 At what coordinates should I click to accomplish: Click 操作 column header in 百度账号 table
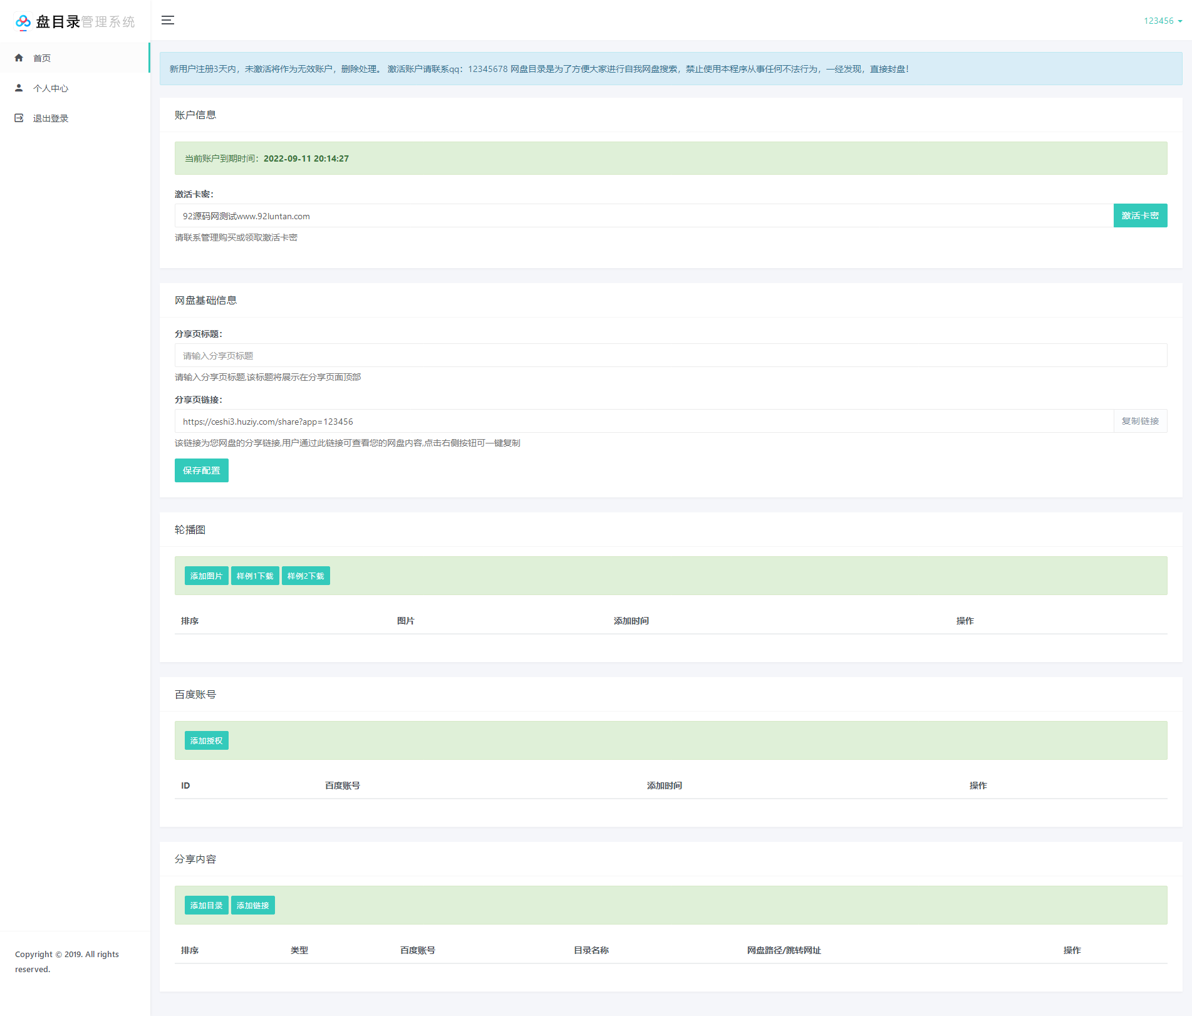[978, 785]
